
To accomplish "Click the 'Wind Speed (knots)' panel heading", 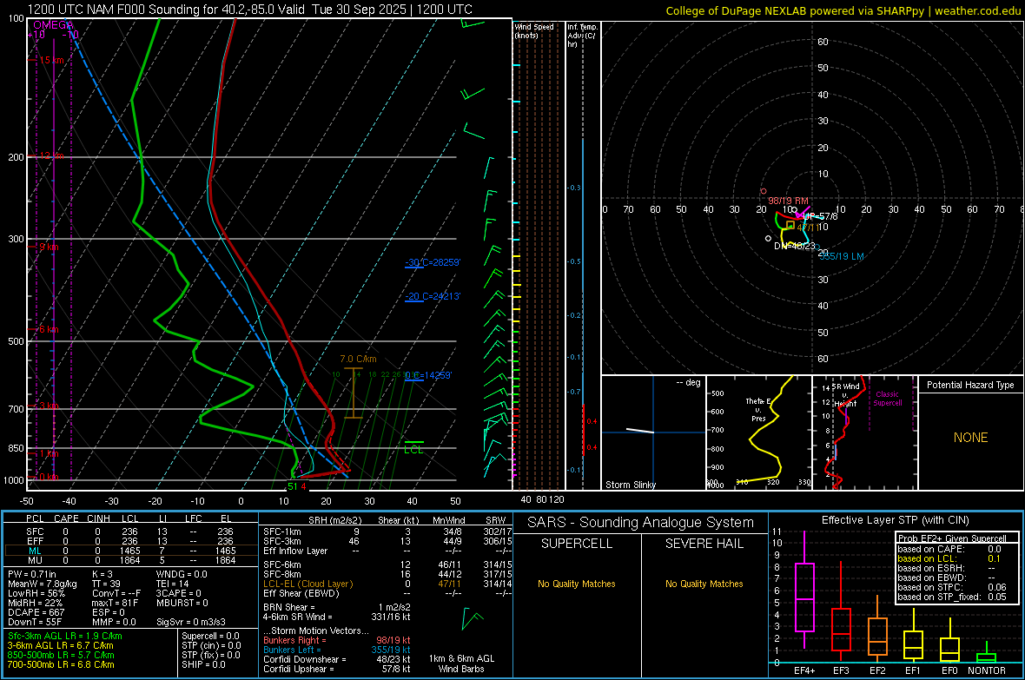I will (534, 31).
